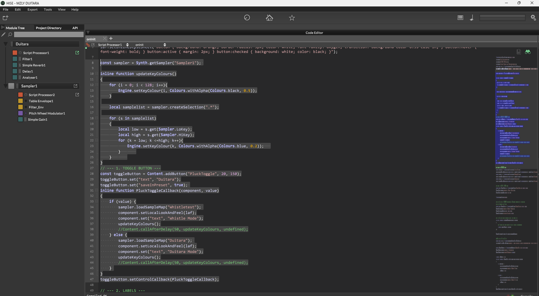Click the bookmark page icon in code editor
The image size is (539, 296).
pyautogui.click(x=519, y=52)
